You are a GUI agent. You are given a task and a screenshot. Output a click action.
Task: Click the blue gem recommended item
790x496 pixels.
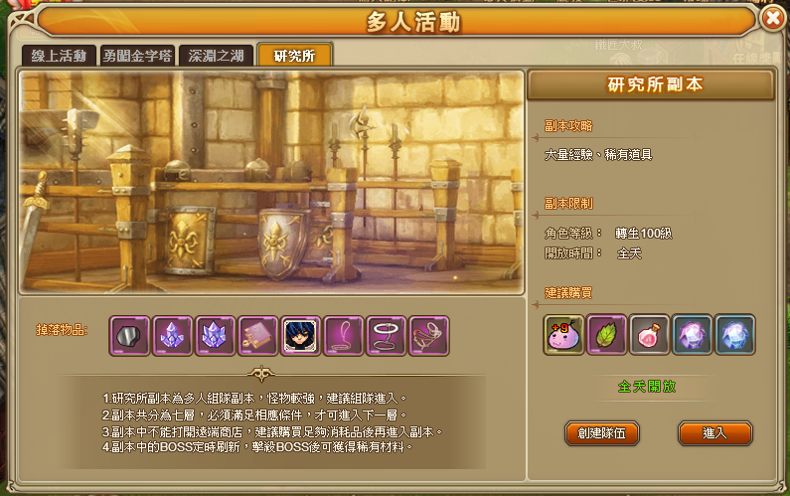click(735, 335)
